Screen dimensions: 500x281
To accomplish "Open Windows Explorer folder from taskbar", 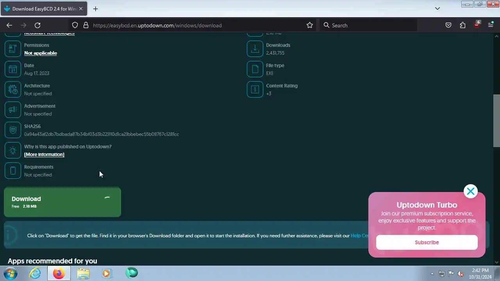I will 83,273.
